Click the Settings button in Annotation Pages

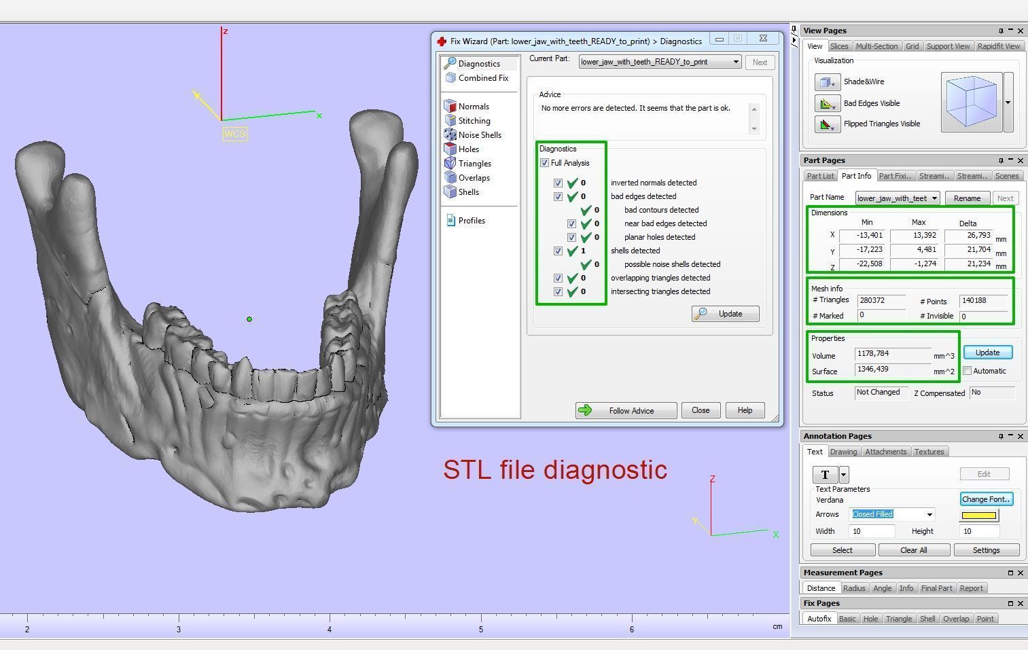(987, 550)
